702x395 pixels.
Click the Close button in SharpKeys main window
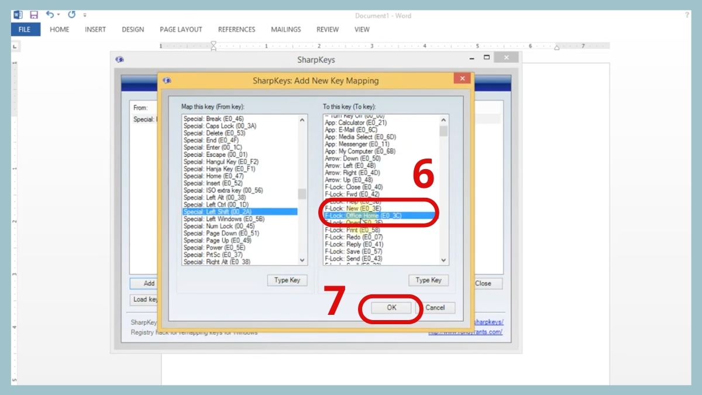click(x=483, y=283)
